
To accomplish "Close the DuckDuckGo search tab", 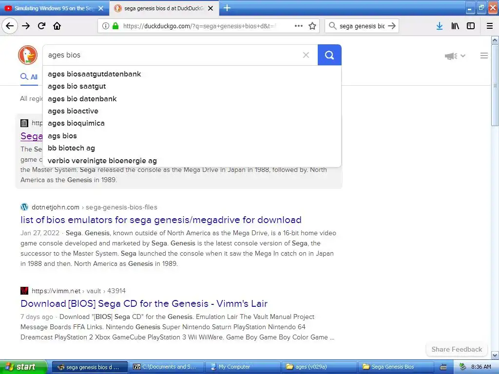I will (x=211, y=8).
